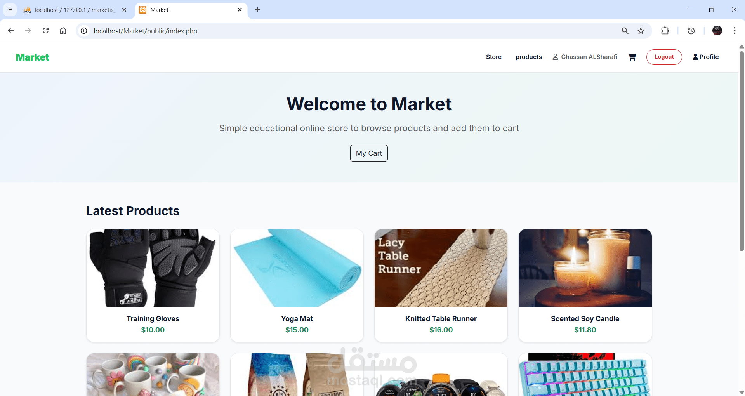Select the Yoga Mat product image
The width and height of the screenshot is (745, 396).
(297, 268)
